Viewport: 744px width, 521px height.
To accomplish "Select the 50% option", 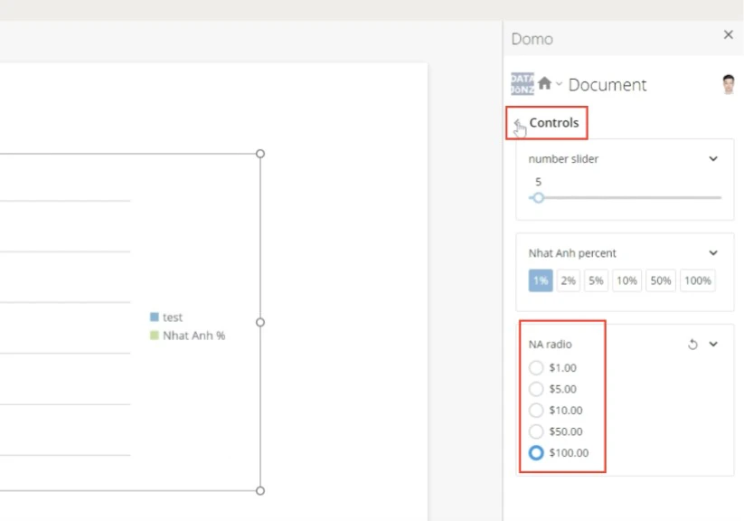I will pyautogui.click(x=661, y=280).
